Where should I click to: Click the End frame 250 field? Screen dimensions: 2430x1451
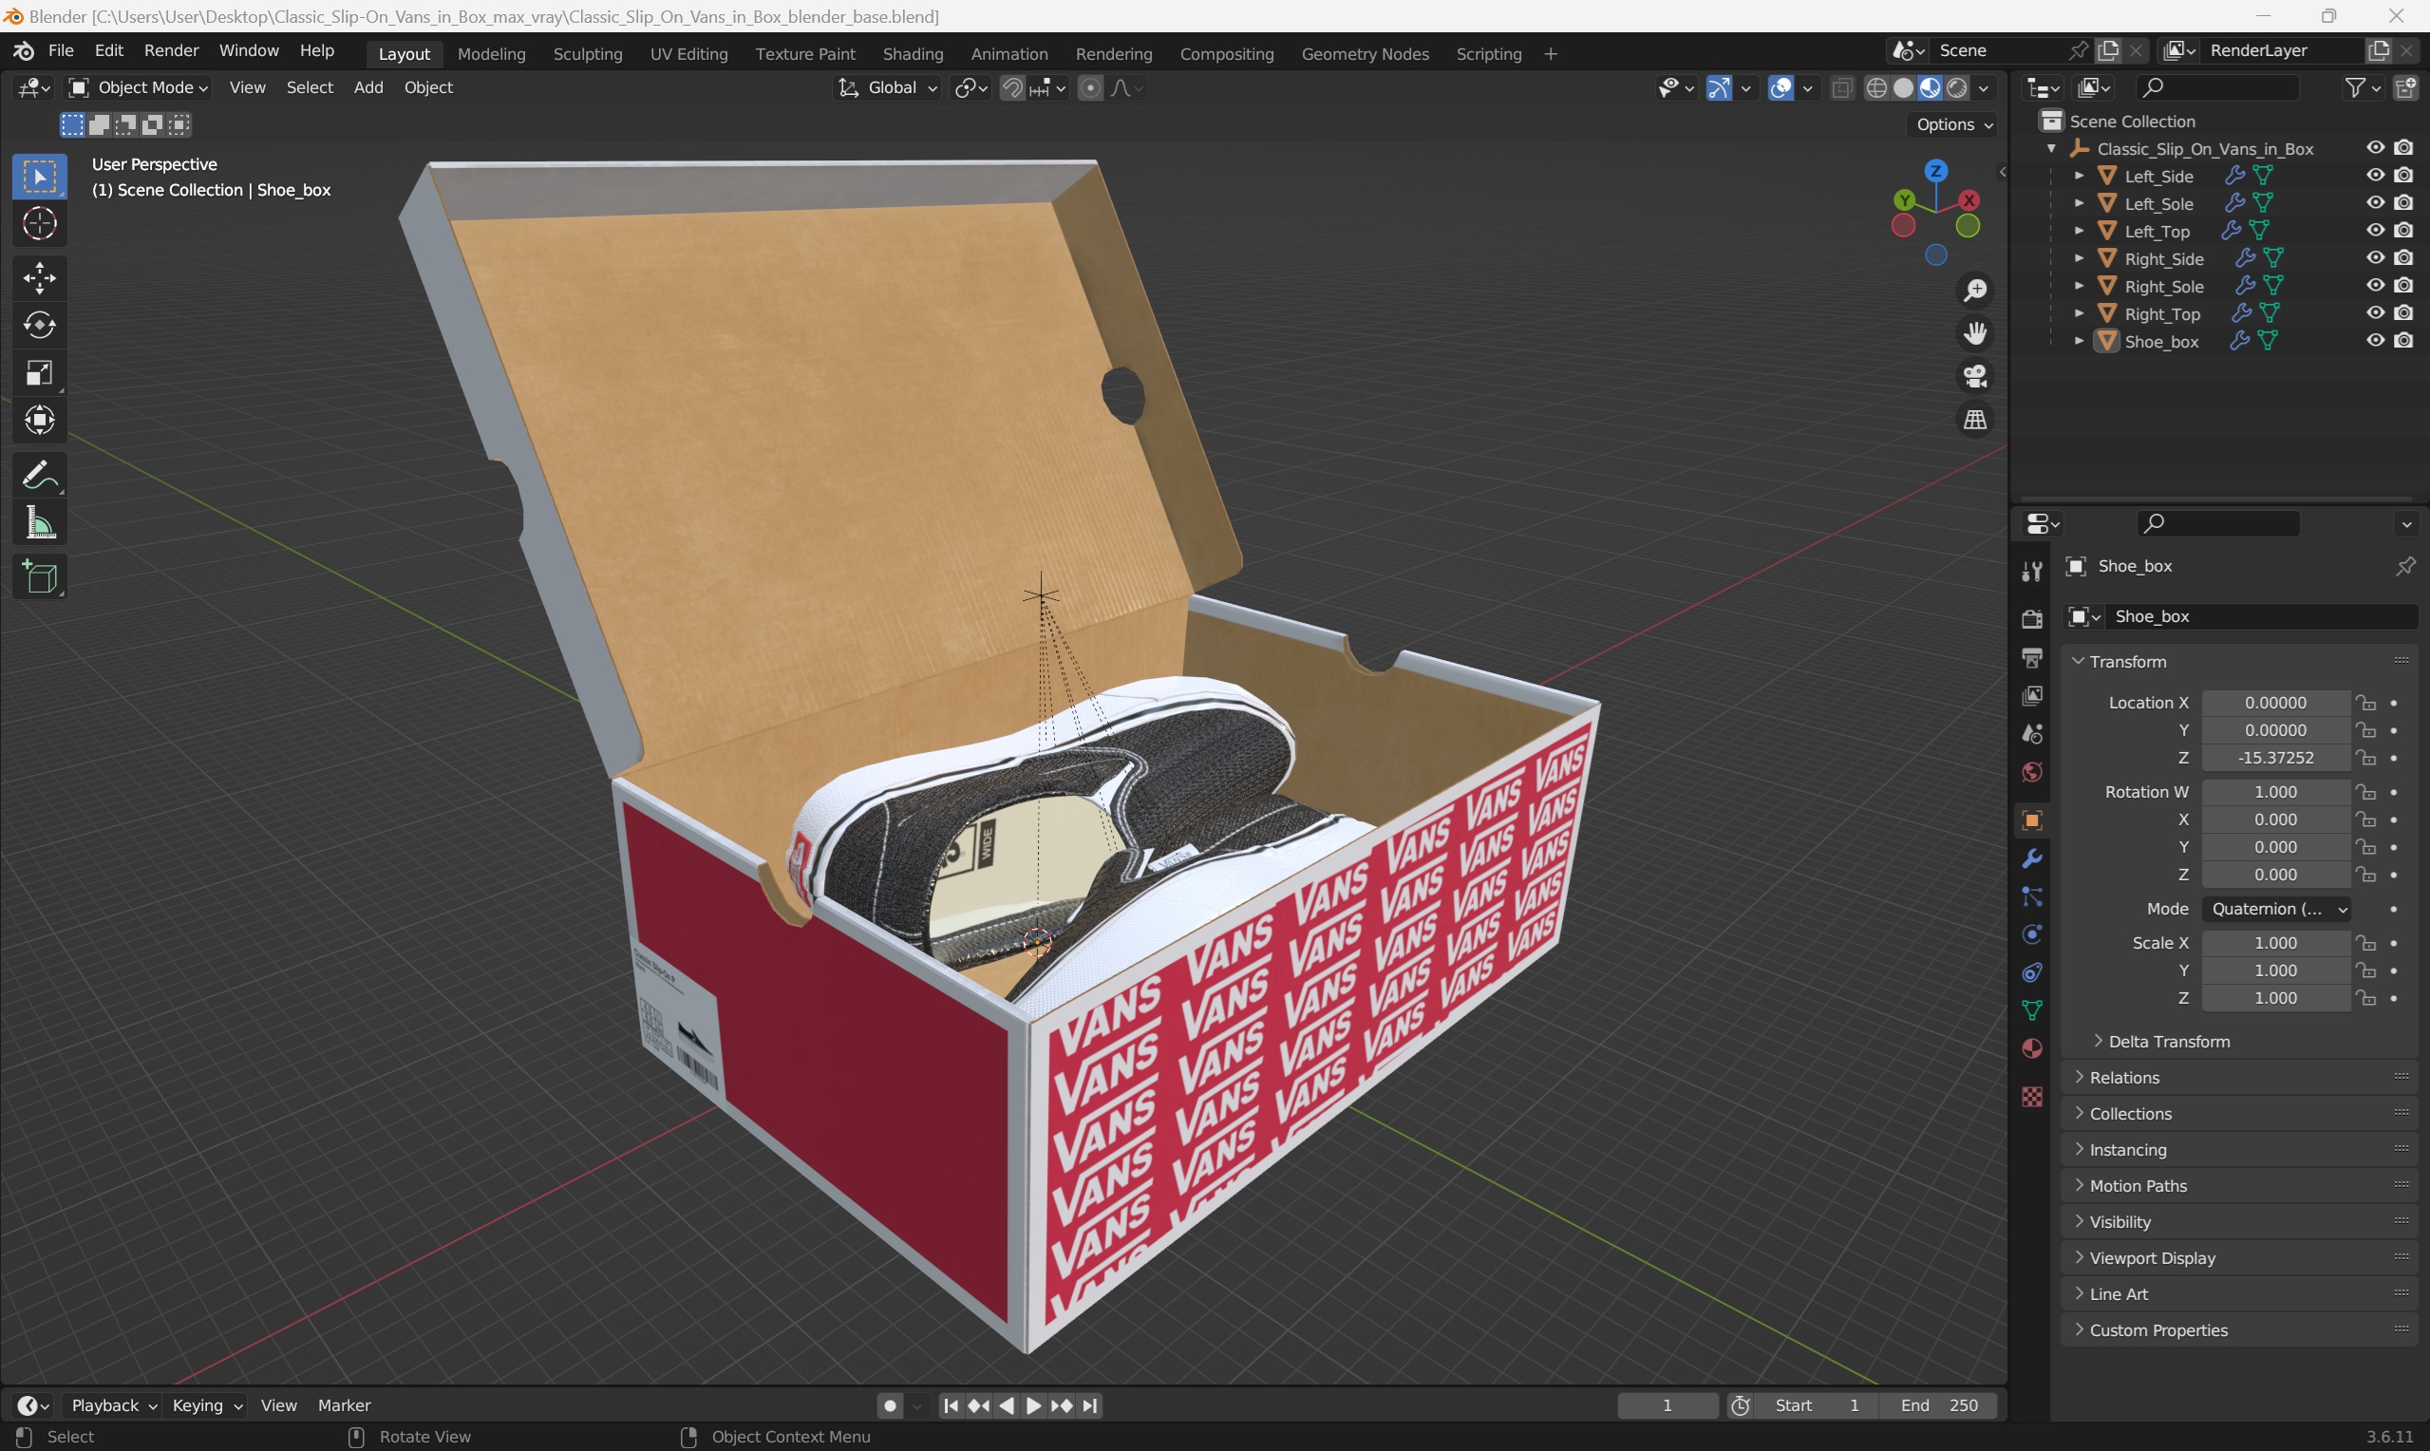[1939, 1406]
